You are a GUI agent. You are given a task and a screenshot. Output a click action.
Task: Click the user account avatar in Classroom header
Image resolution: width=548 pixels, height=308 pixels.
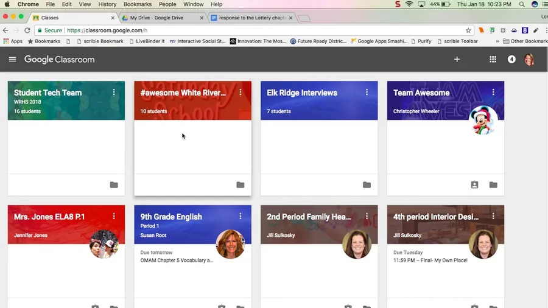529,60
